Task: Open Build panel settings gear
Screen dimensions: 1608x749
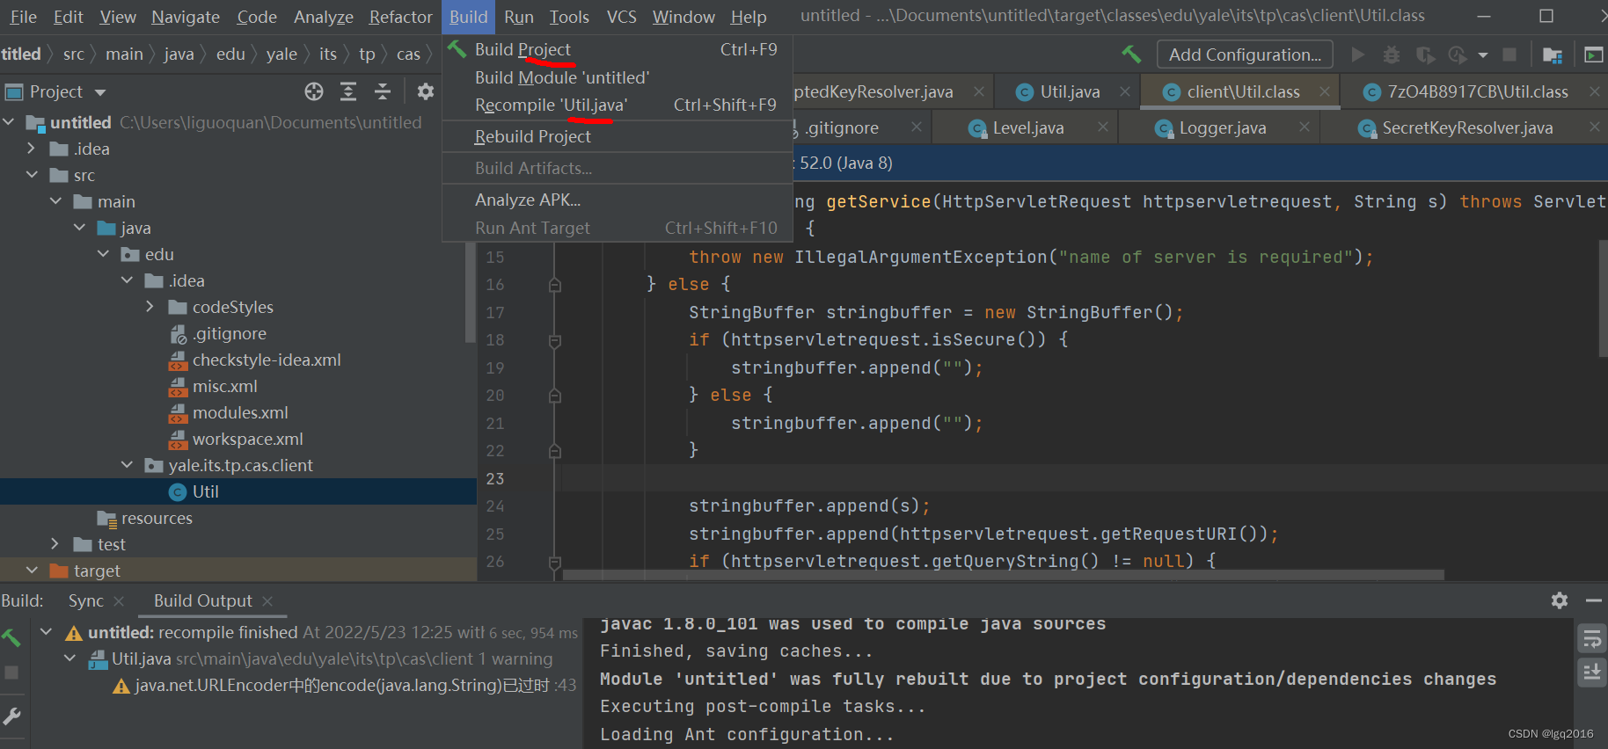Action: (x=1560, y=600)
